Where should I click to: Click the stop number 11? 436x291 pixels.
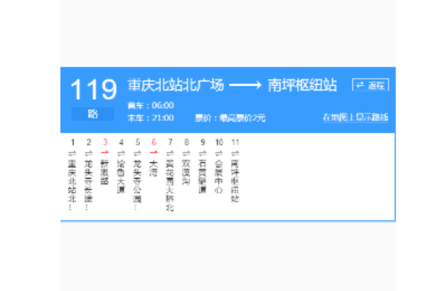click(235, 142)
